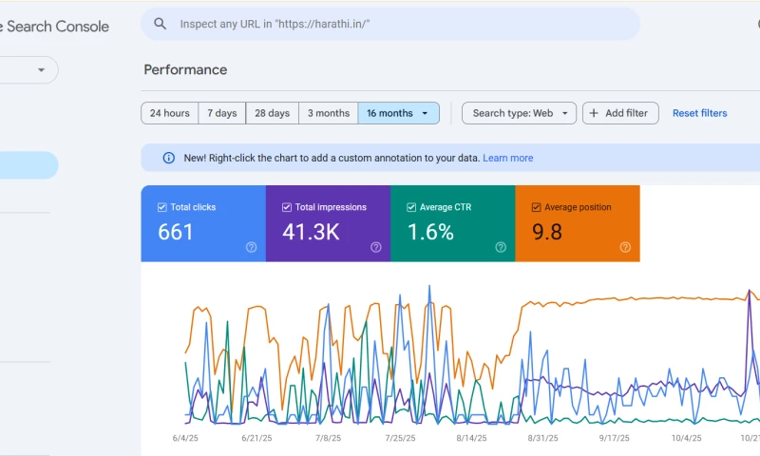
Task: Open help icon on Total clicks card
Action: [x=251, y=247]
